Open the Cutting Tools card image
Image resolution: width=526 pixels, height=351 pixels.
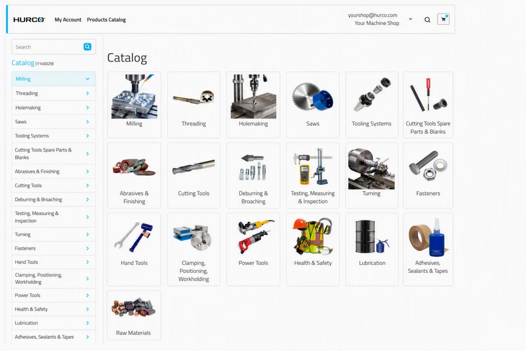tap(194, 167)
